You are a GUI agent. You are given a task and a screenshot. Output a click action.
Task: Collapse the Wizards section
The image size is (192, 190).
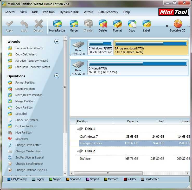pyautogui.click(x=57, y=42)
